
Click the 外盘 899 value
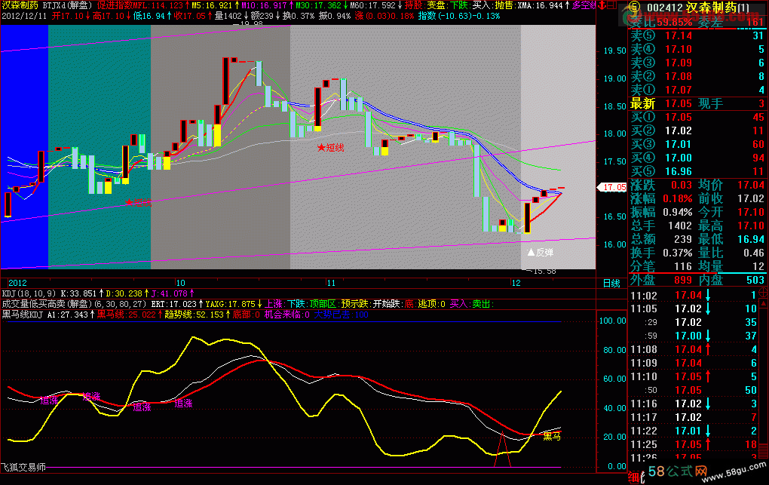[683, 280]
